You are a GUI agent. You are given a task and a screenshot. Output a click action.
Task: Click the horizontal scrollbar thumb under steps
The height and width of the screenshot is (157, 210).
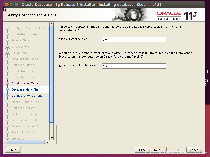pos(26,142)
